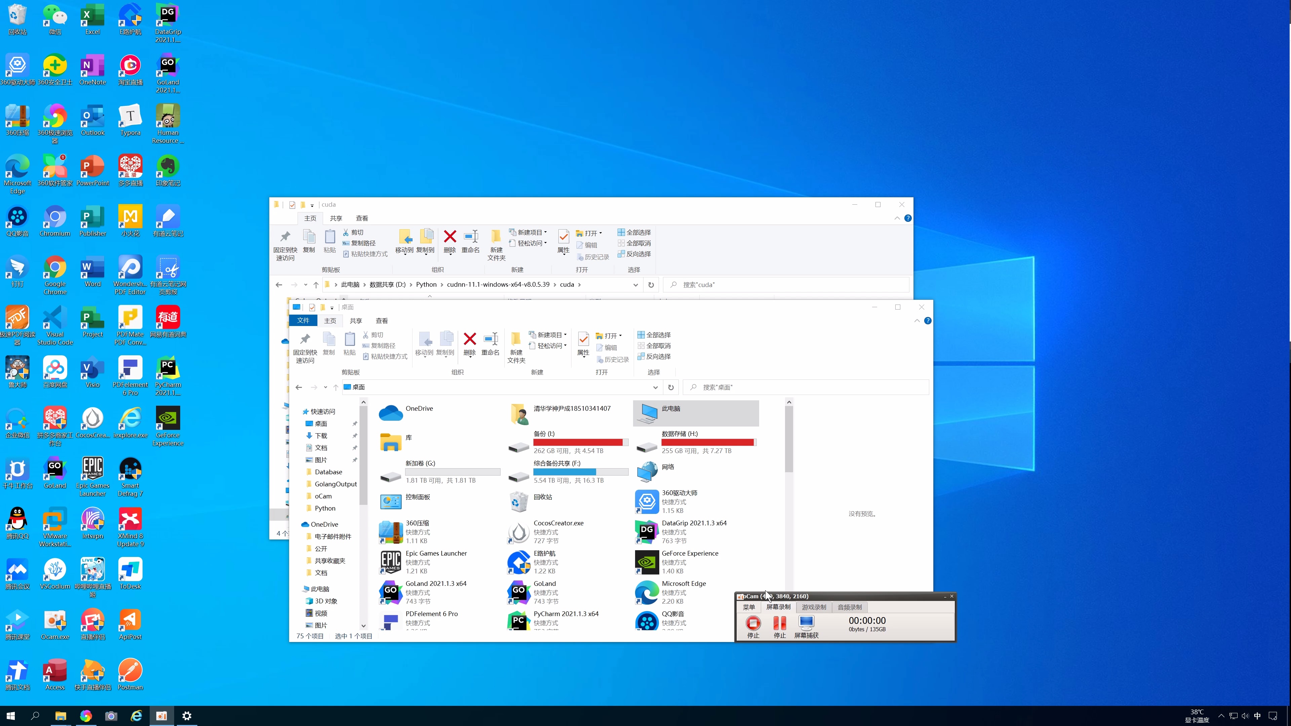Open the 游戏录制 tab in oCam
Viewport: 1291px width, 726px height.
[813, 607]
